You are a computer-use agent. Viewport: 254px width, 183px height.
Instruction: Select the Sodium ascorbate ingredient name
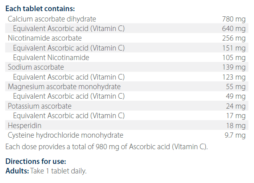[36, 67]
